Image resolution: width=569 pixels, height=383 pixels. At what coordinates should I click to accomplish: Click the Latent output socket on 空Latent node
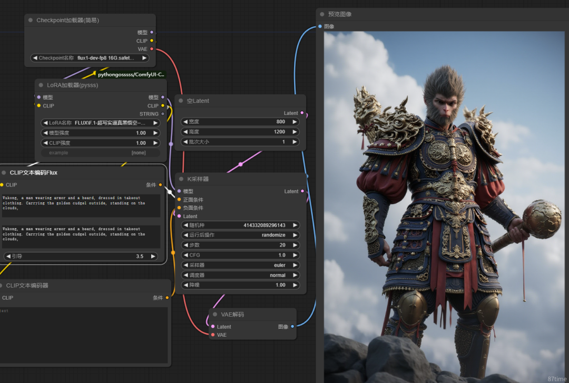(x=302, y=113)
